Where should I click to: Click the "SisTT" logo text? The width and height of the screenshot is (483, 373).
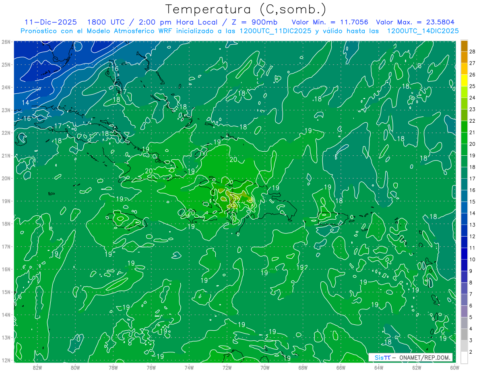(382, 357)
